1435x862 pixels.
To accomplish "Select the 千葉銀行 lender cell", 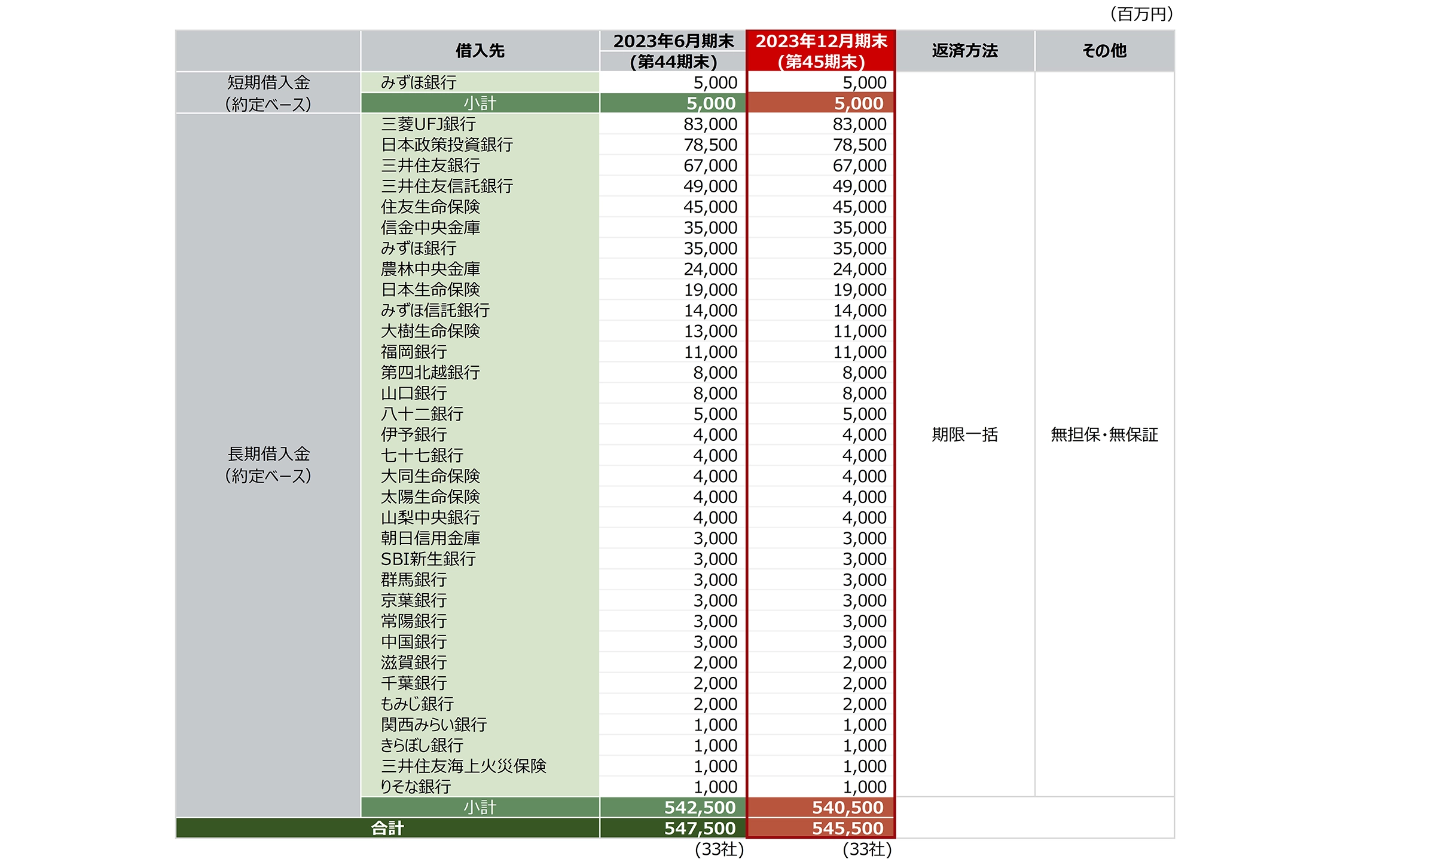I will point(480,683).
